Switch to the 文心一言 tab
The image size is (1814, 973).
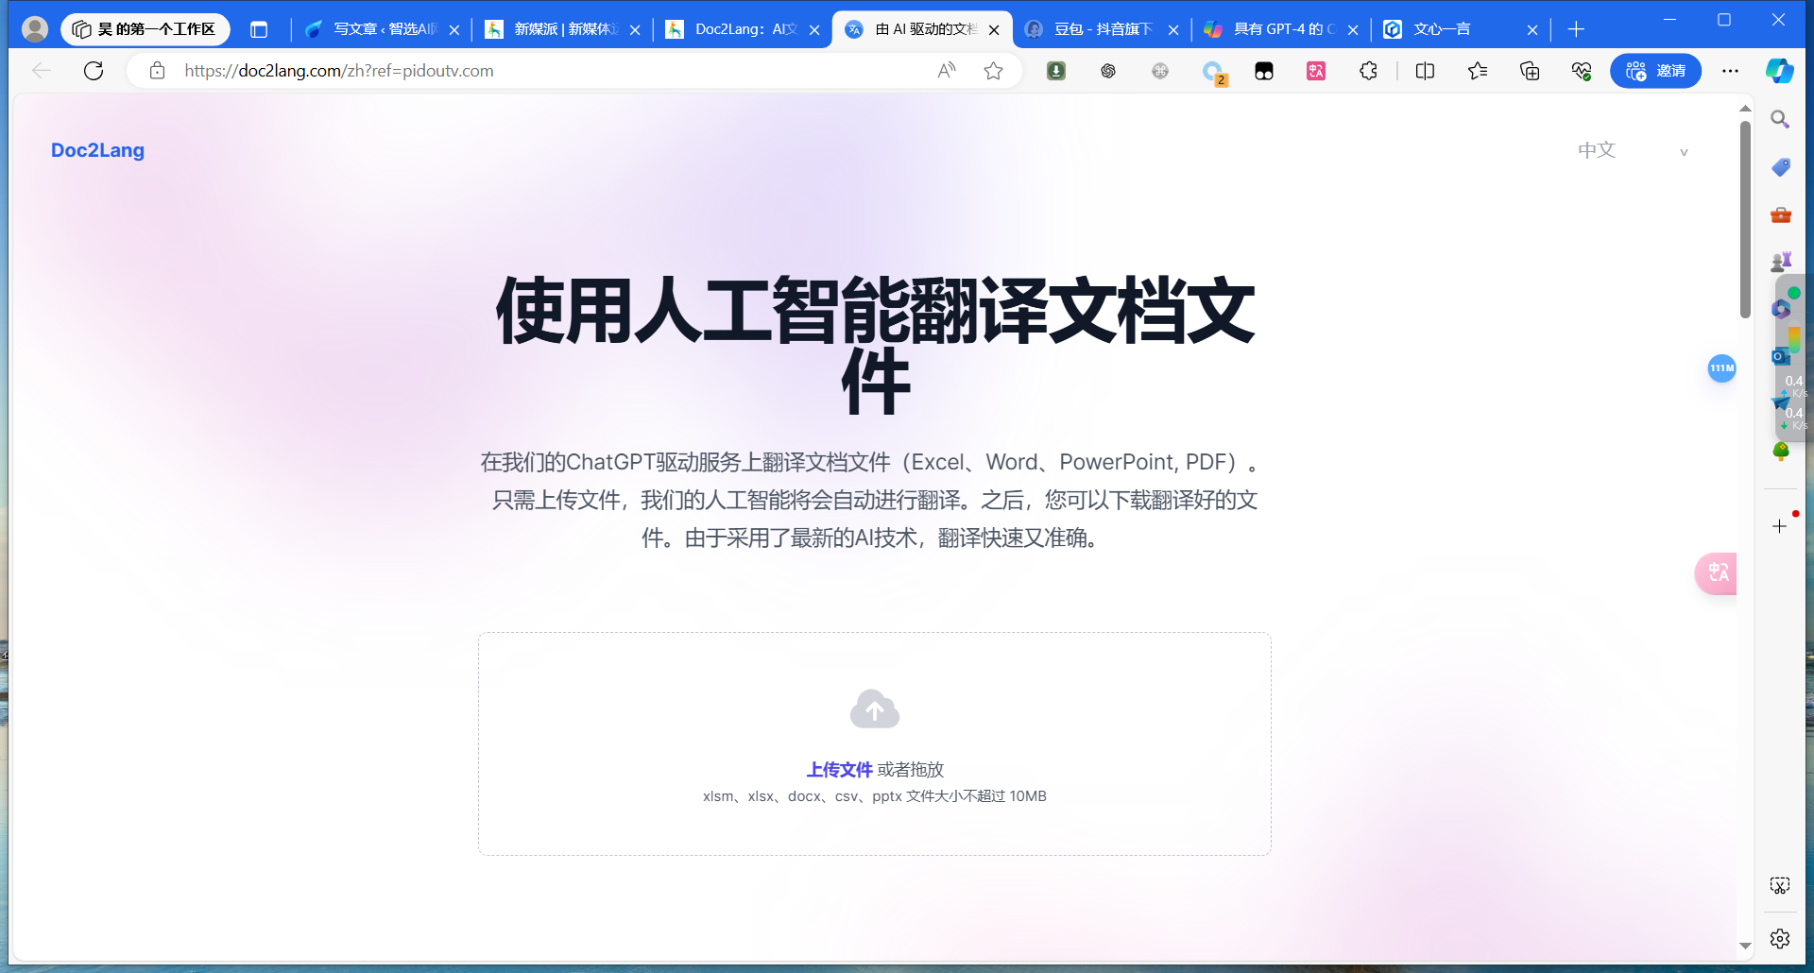pos(1443,29)
